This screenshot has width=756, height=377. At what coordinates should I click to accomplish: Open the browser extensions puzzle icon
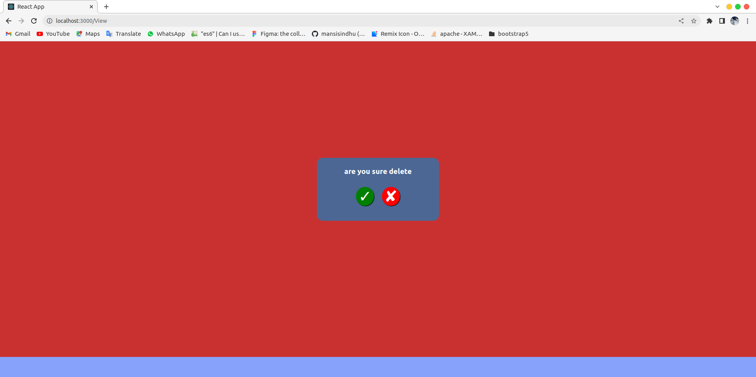pyautogui.click(x=710, y=21)
